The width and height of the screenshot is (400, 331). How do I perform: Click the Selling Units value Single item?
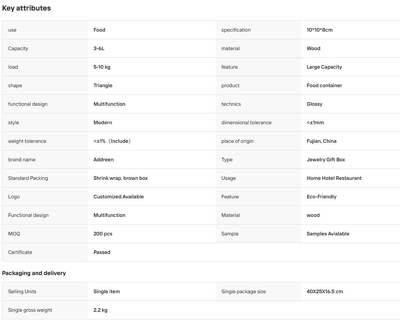point(106,291)
